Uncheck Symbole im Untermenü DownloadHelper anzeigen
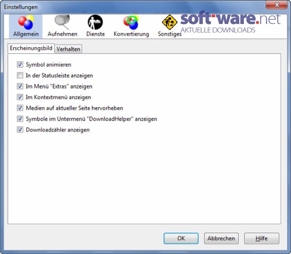Viewport: 291px width, 254px height. pyautogui.click(x=20, y=119)
